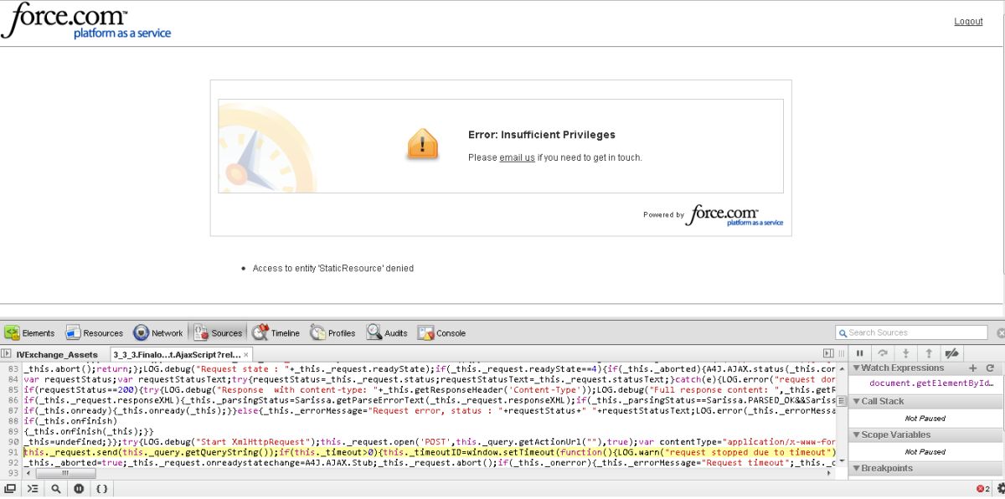This screenshot has height=499, width=1005.
Task: Open the Console panel
Action: point(442,333)
